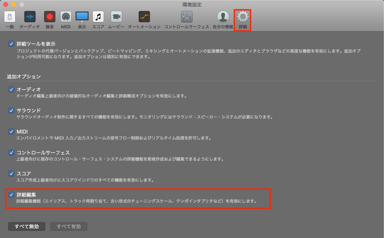The height and width of the screenshot is (238, 384).
Task: Toggle the 詳細編集 checkbox
Action: 11,195
